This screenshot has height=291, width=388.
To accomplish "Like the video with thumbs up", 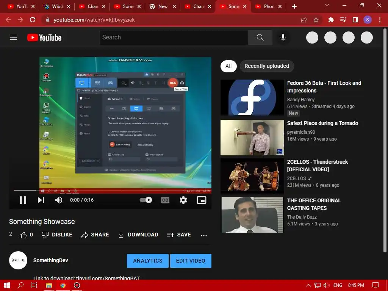I will (x=23, y=235).
